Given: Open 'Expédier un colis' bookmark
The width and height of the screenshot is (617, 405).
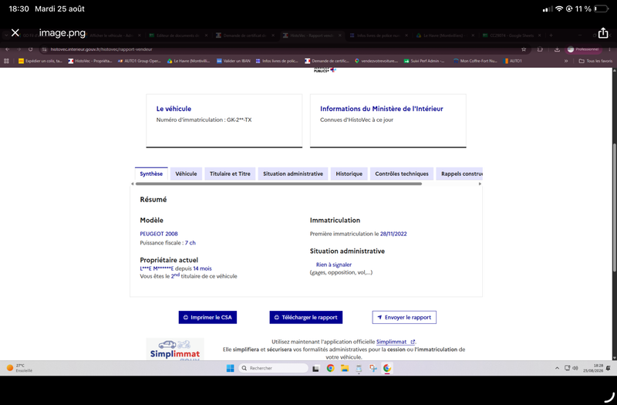Looking at the screenshot, I should point(40,61).
